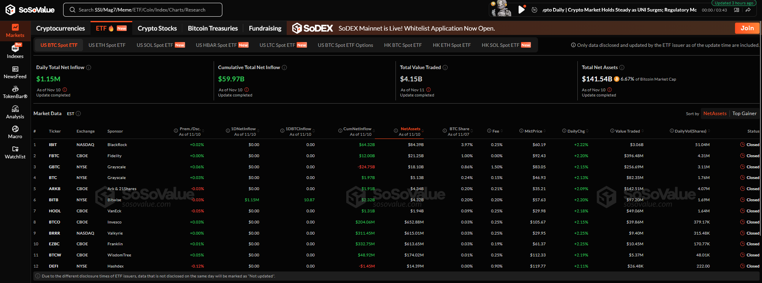Open the audio transcript reader icon
762x283 pixels.
click(737, 10)
